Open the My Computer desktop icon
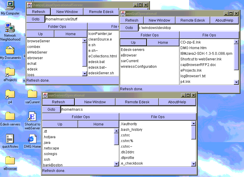 click(x=10, y=6)
